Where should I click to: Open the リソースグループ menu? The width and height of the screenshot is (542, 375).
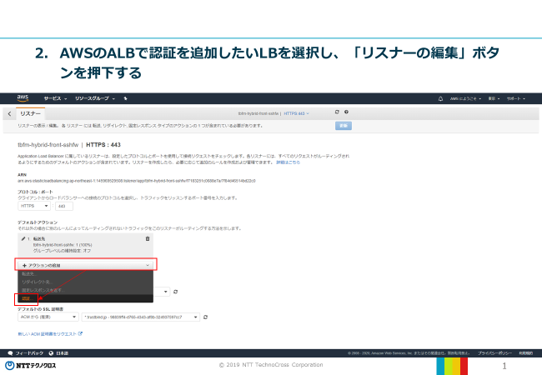95,98
